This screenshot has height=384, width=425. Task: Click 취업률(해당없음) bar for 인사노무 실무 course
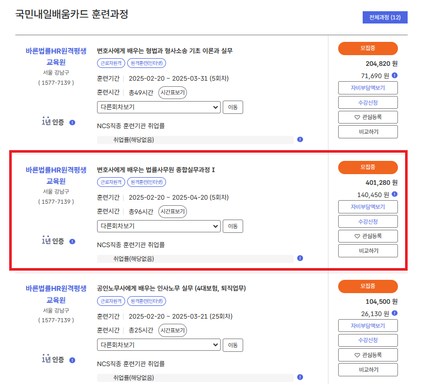(195, 377)
